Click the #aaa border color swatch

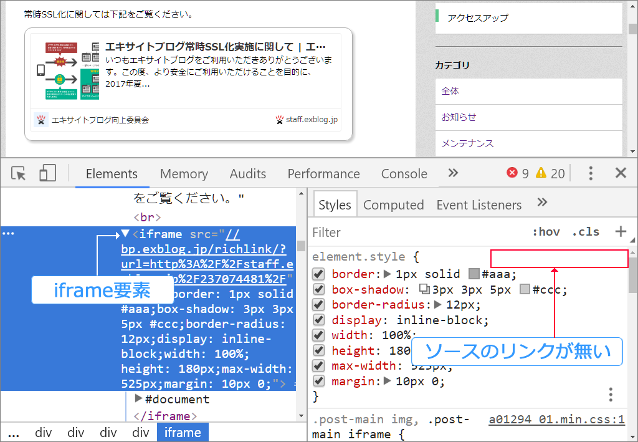[474, 274]
